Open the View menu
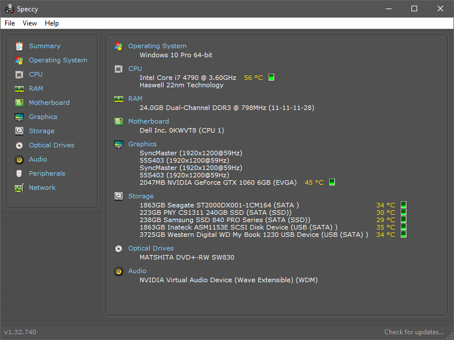454x340 pixels. tap(30, 23)
